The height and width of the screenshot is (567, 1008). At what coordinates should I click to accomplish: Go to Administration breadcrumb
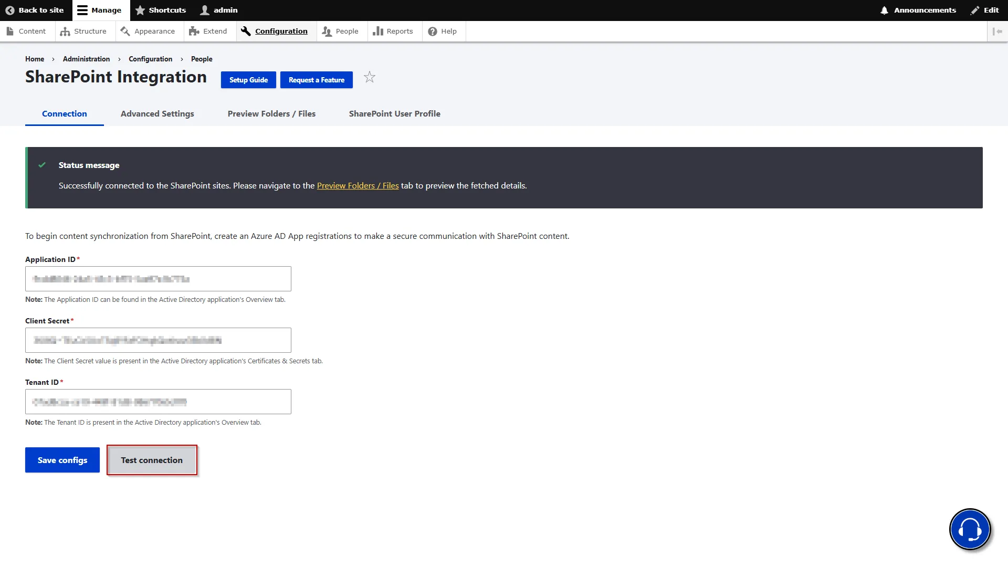click(86, 59)
